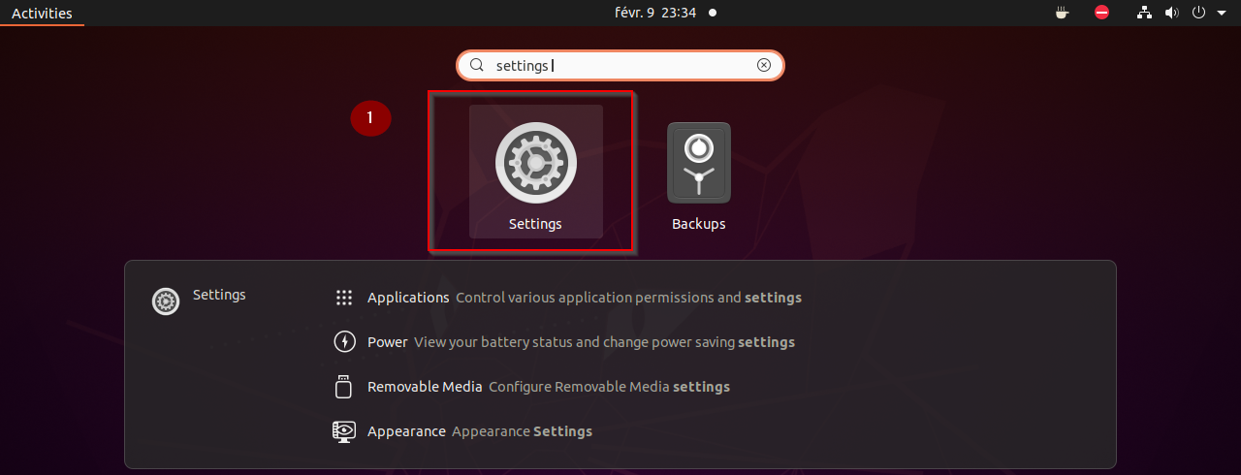Focus the search field containing "settings"
This screenshot has width=1241, height=475.
pos(620,65)
